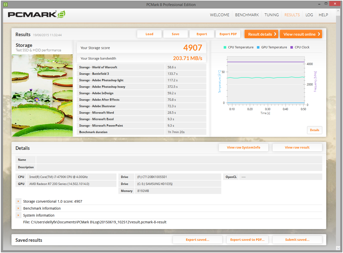Go to the LOG tab
The width and height of the screenshot is (343, 253).
309,15
